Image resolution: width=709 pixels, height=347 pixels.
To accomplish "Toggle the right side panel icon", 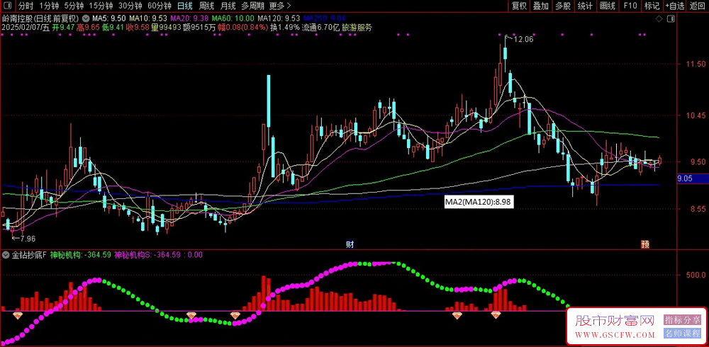I will (671, 19).
